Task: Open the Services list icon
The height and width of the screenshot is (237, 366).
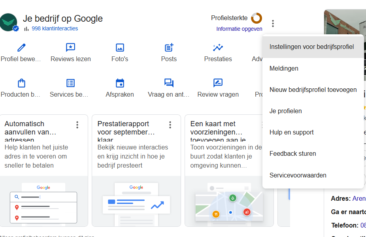Action: (70, 83)
